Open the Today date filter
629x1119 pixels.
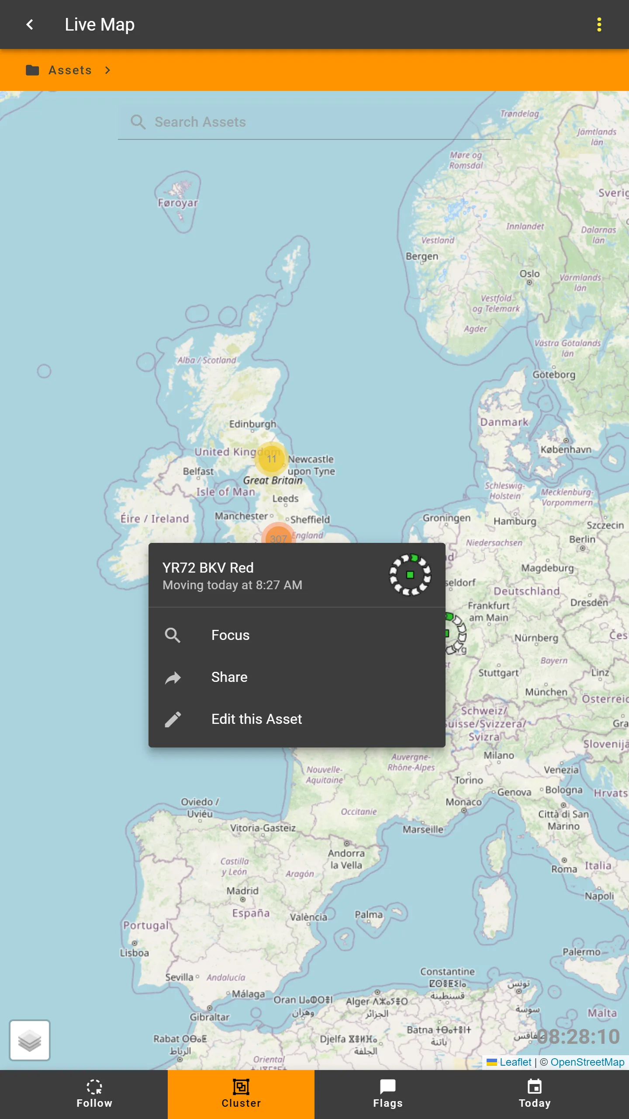(535, 1095)
